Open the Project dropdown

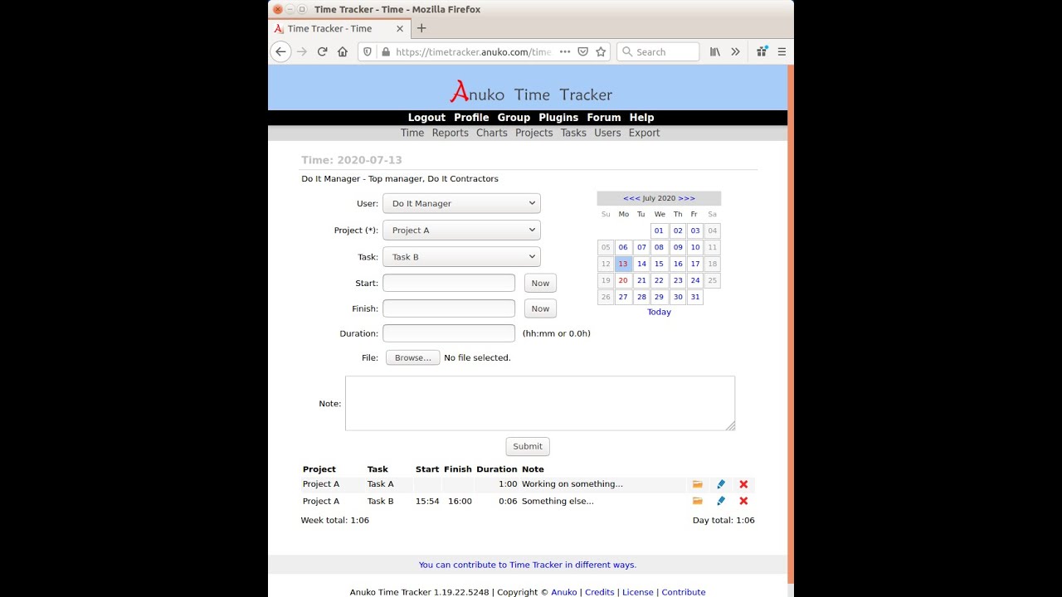pyautogui.click(x=461, y=230)
